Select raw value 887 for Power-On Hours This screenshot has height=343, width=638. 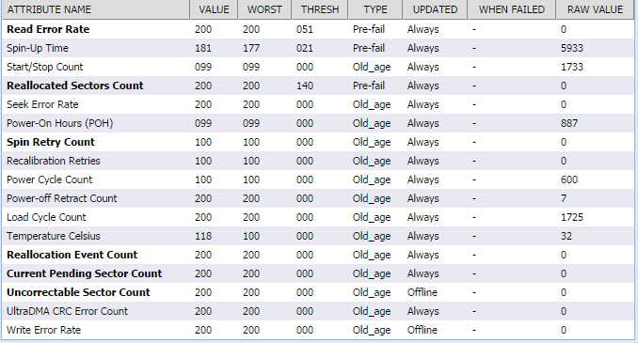(568, 123)
